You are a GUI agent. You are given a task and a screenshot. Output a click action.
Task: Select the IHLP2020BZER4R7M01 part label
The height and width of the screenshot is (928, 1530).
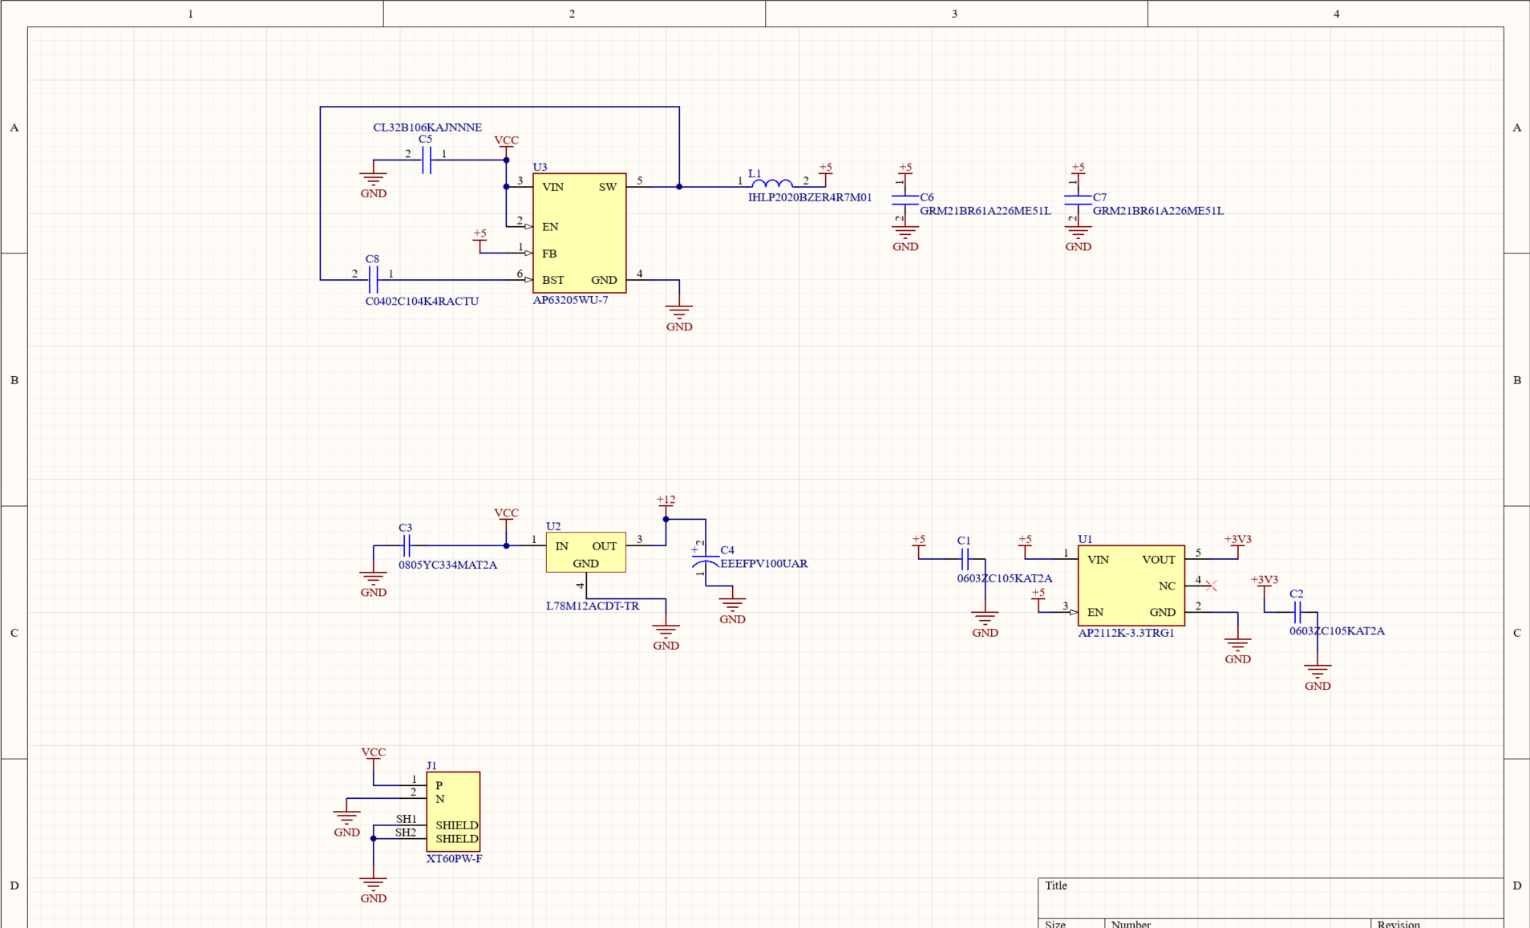(810, 197)
